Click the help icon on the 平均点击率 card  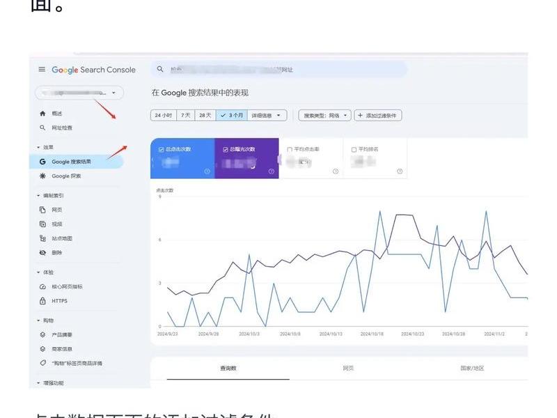336,171
